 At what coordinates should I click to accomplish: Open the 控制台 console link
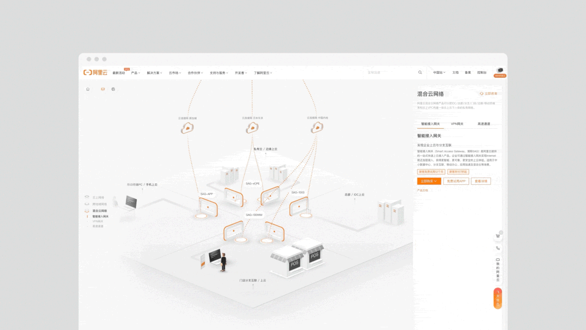(x=482, y=73)
